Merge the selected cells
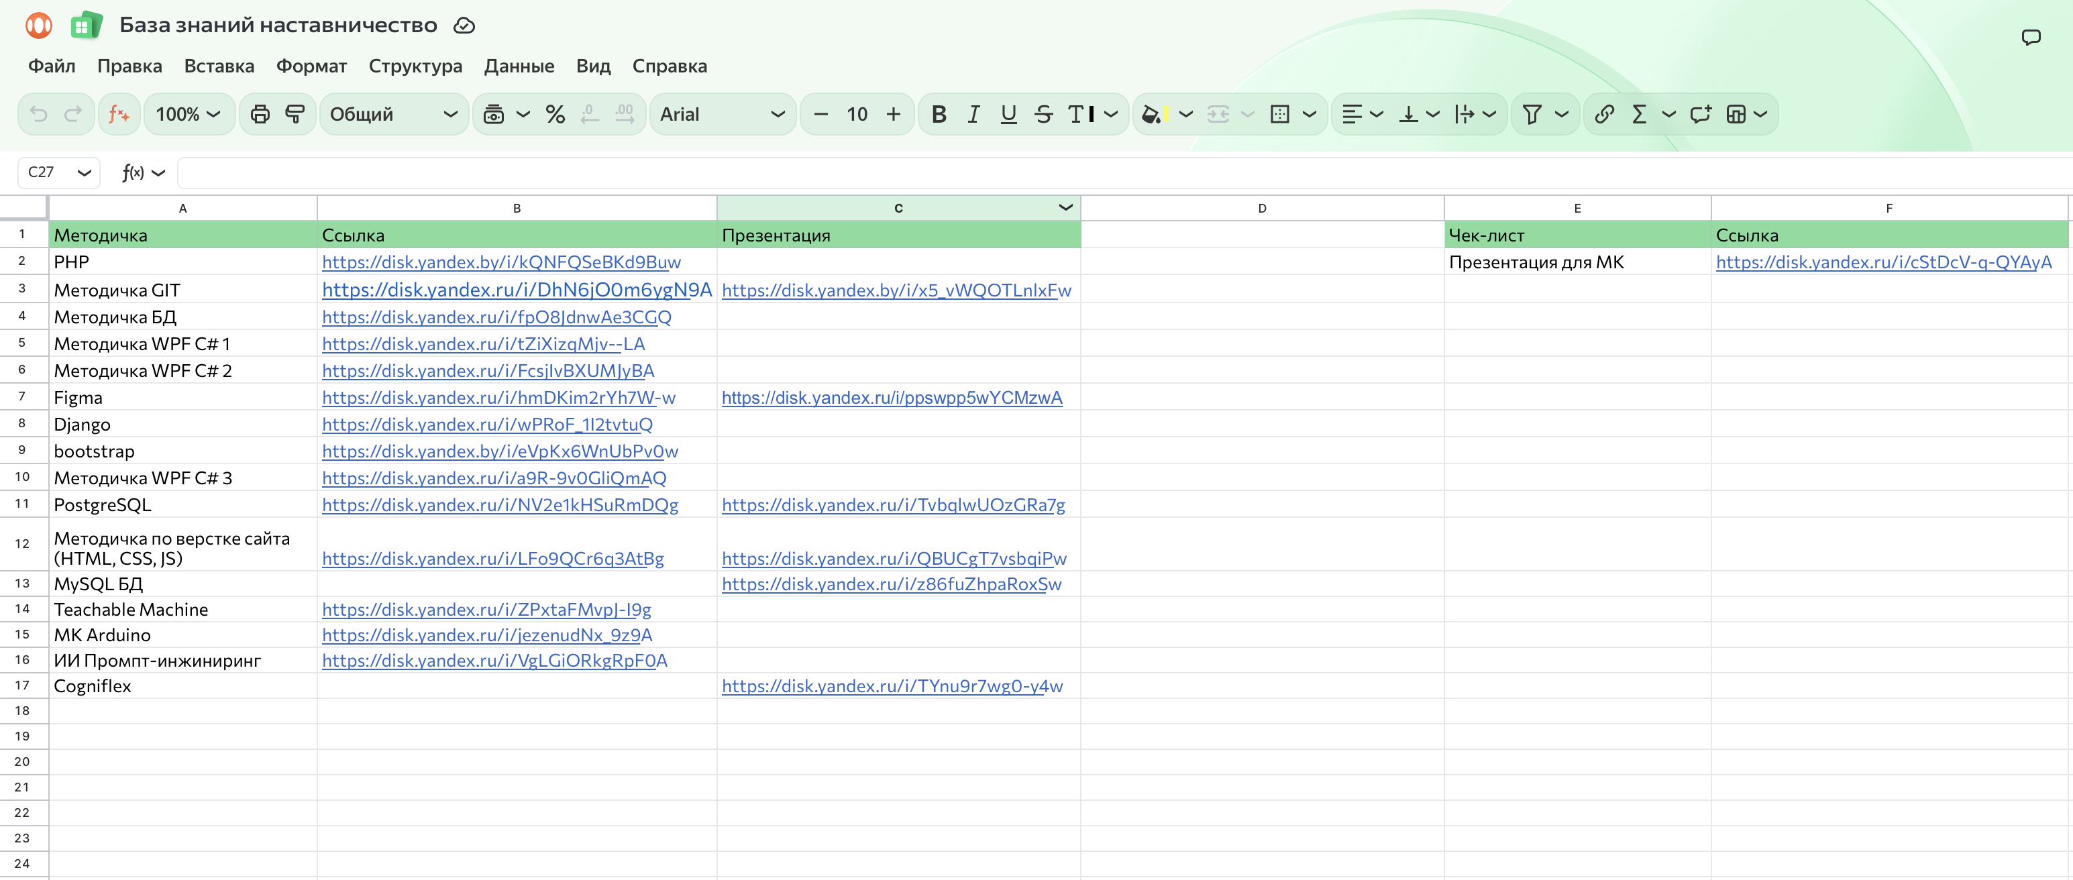This screenshot has width=2073, height=880. pos(1218,114)
